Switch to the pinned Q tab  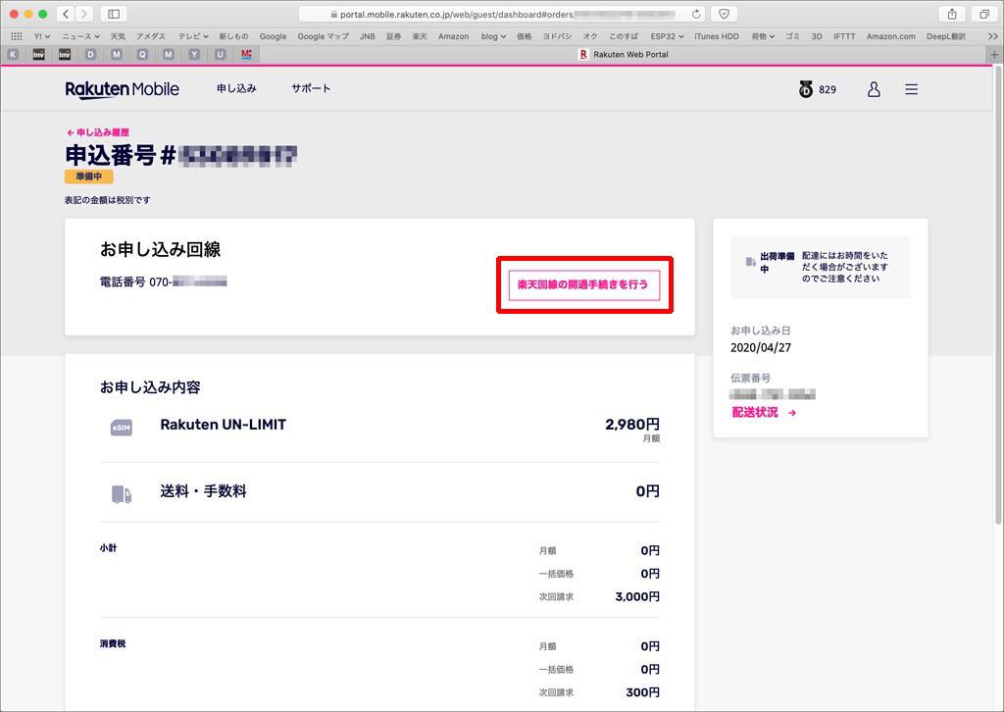click(x=142, y=54)
